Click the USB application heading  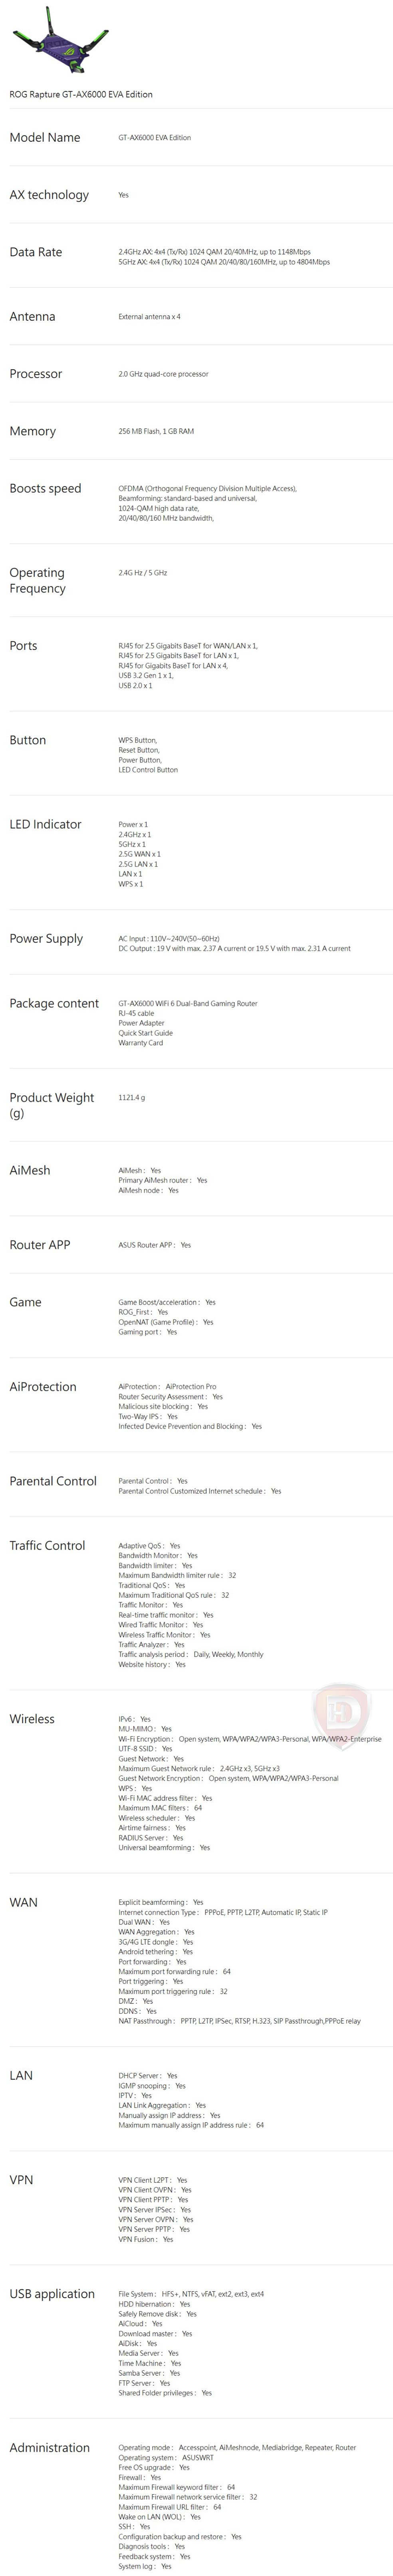tap(52, 2293)
